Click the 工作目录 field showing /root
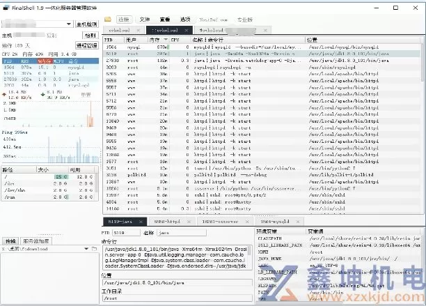The image size is (426, 306). (x=177, y=298)
